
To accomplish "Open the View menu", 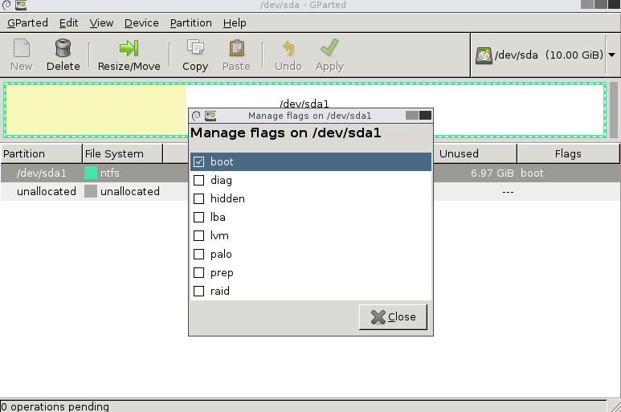I will pyautogui.click(x=101, y=23).
